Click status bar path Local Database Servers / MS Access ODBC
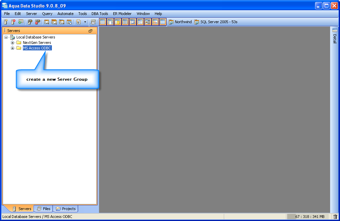340x221 pixels. pyautogui.click(x=37, y=217)
